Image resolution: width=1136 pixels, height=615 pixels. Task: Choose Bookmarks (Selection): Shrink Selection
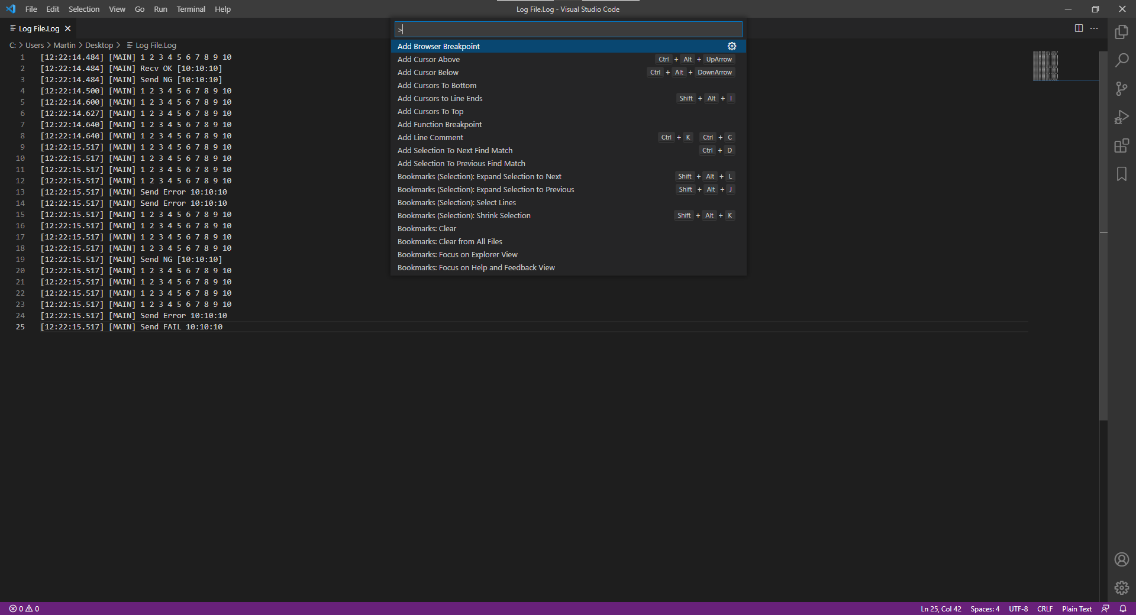568,215
